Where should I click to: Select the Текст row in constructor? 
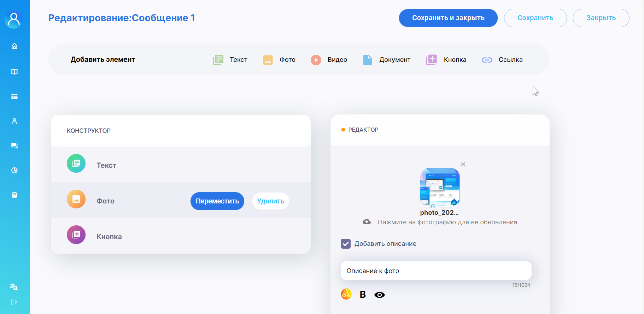181,165
